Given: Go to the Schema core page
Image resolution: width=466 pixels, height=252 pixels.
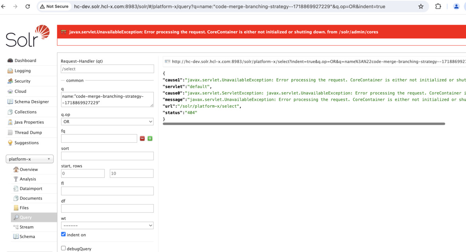Looking at the screenshot, I should (27, 236).
